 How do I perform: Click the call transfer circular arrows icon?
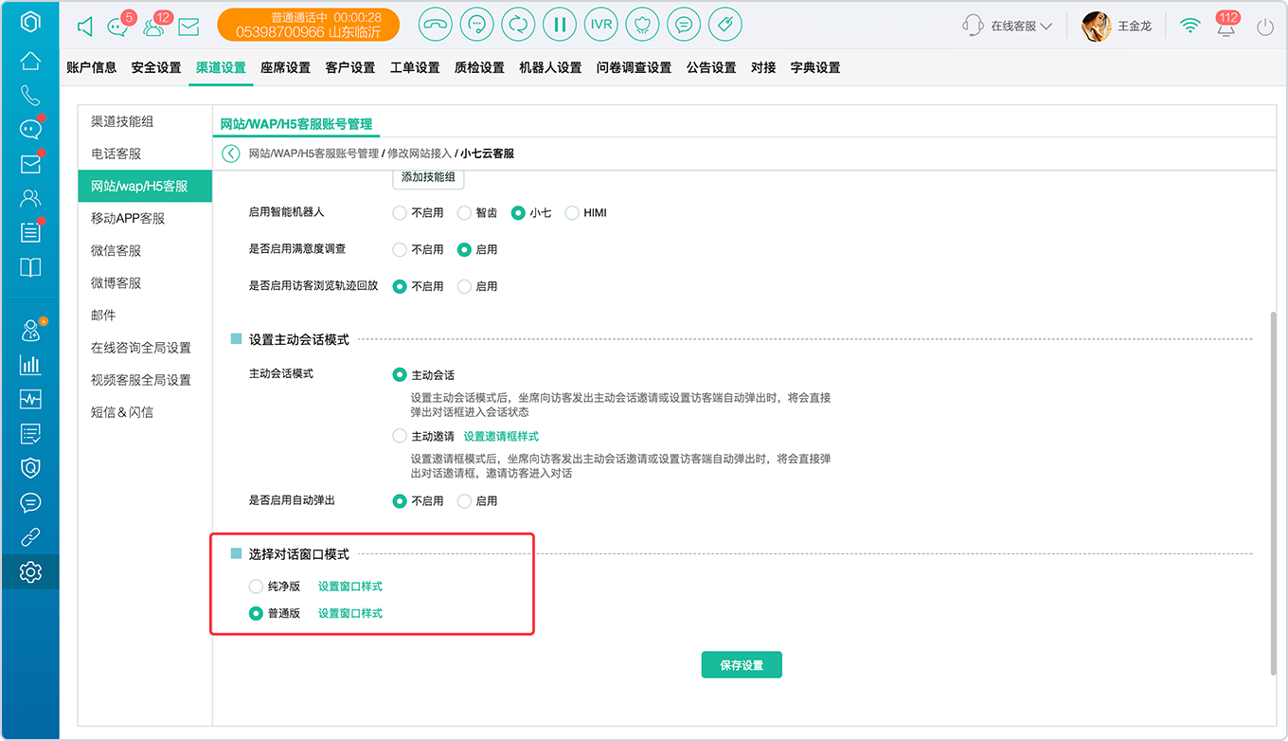pos(518,25)
